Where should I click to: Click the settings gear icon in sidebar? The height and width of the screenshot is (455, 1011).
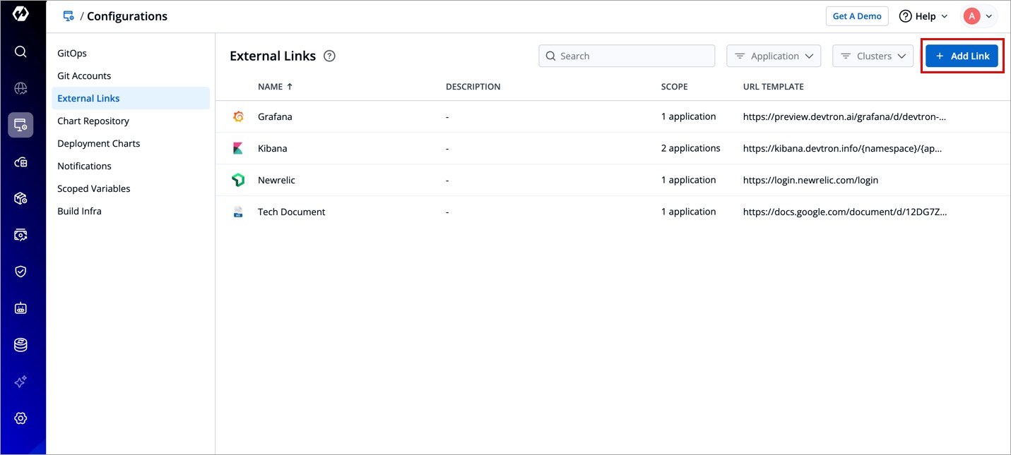20,418
